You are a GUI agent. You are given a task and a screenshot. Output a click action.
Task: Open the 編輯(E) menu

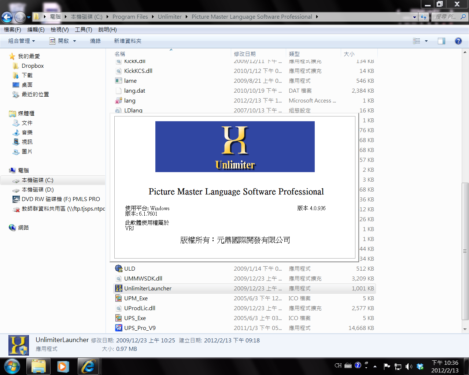point(36,30)
